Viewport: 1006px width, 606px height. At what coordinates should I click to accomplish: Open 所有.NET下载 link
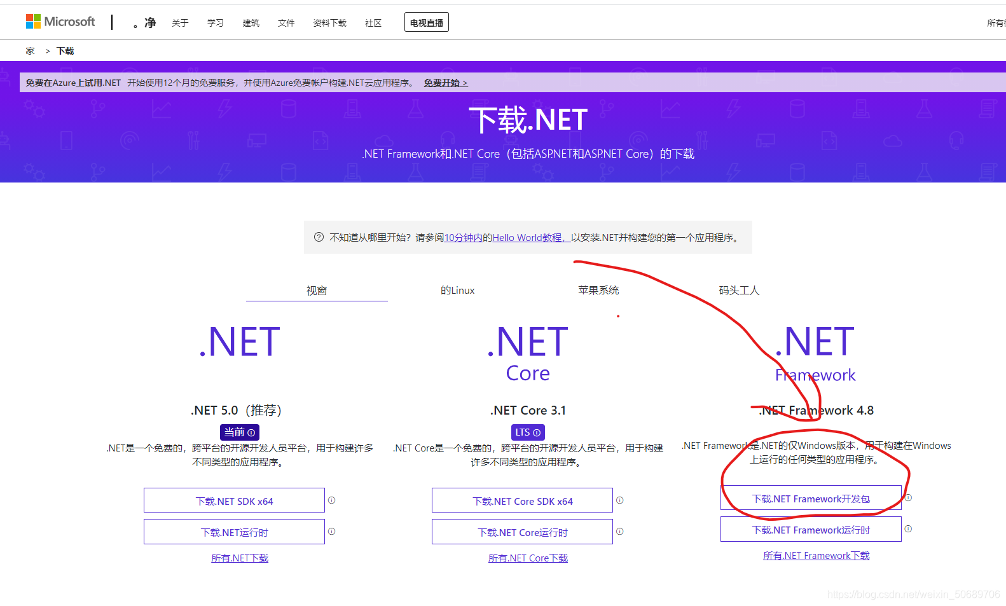tap(240, 558)
